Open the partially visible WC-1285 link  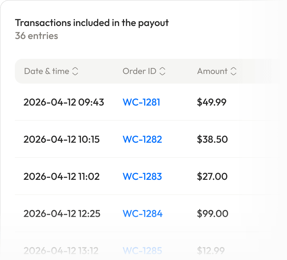click(x=142, y=250)
